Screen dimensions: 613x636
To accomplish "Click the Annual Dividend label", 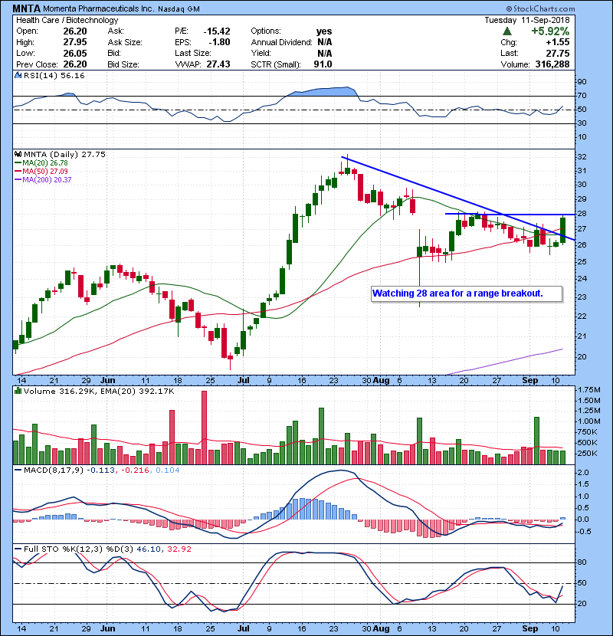I will pyautogui.click(x=281, y=42).
